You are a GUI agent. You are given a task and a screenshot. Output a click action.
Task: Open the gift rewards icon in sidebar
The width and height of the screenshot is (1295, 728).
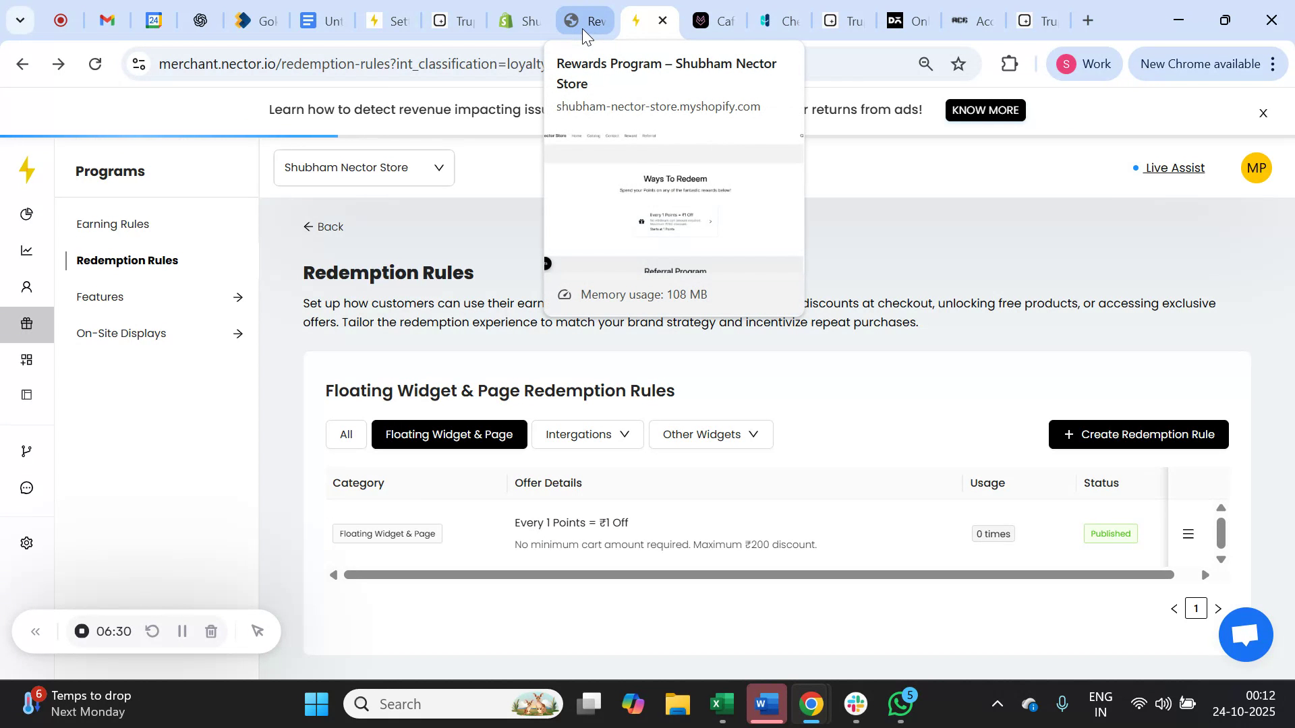click(x=27, y=324)
